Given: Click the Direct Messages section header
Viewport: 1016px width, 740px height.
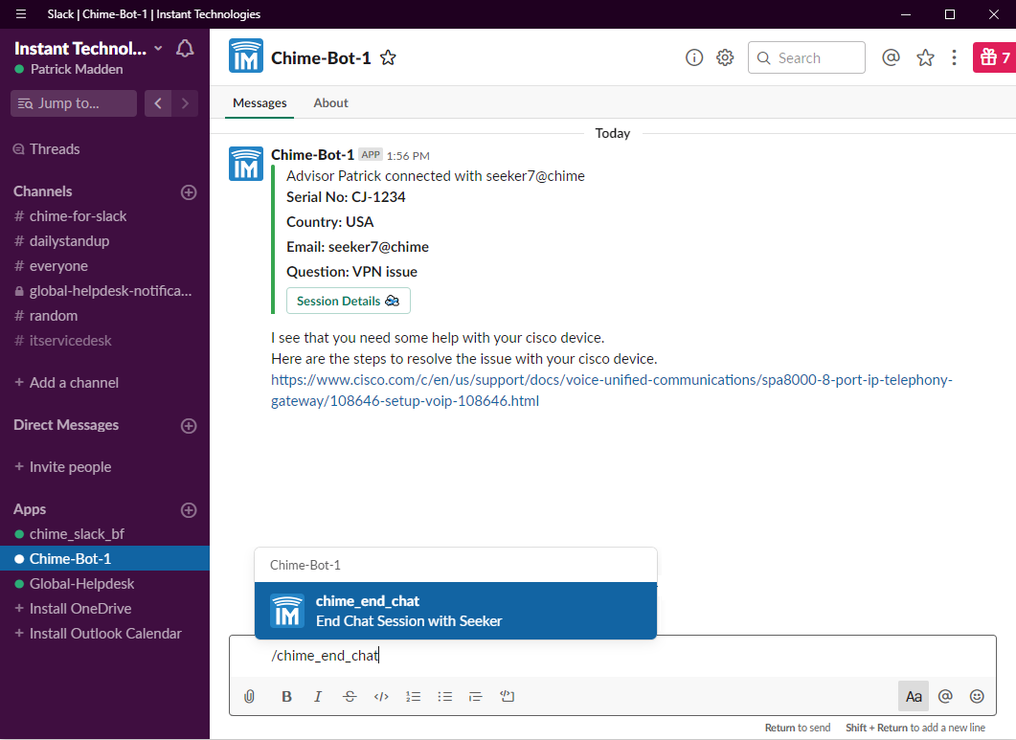Looking at the screenshot, I should point(66,425).
